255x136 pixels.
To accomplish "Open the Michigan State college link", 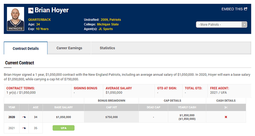I will [108, 24].
